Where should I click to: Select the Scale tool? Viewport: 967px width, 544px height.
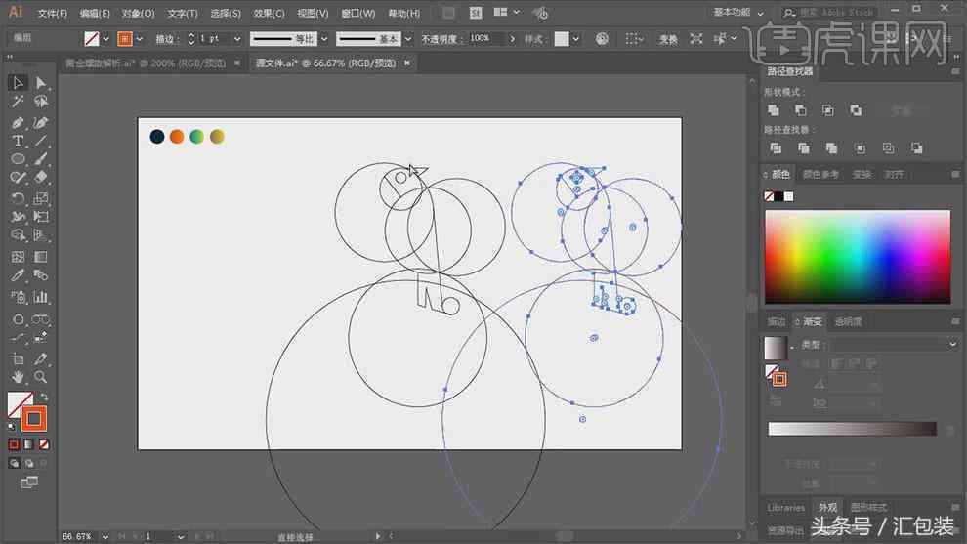(41, 198)
